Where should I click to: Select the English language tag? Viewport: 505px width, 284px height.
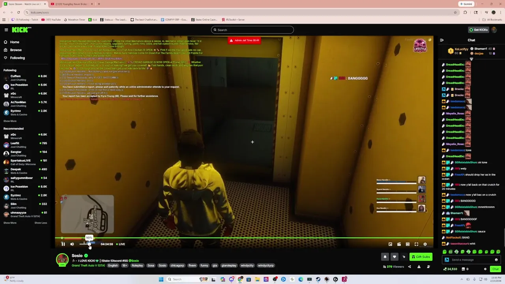tap(113, 265)
